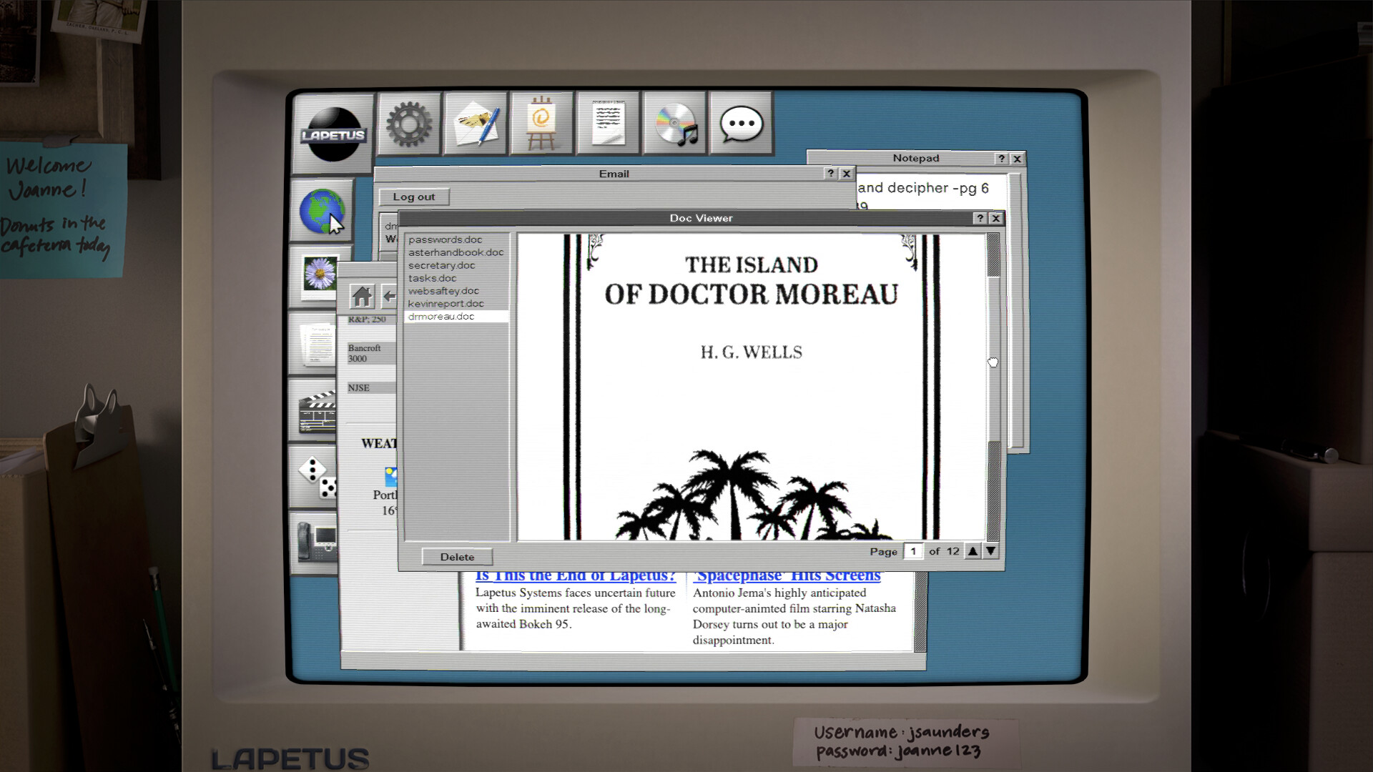Viewport: 1373px width, 772px height.
Task: Open the 'Is This the End of Lapetus?' article
Action: click(576, 574)
